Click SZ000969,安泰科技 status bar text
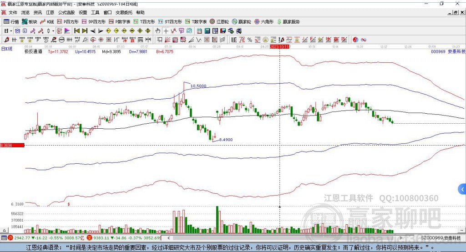The width and height of the screenshot is (466, 252). [x=441, y=238]
